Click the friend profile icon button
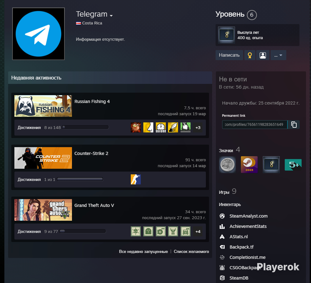 (x=263, y=55)
